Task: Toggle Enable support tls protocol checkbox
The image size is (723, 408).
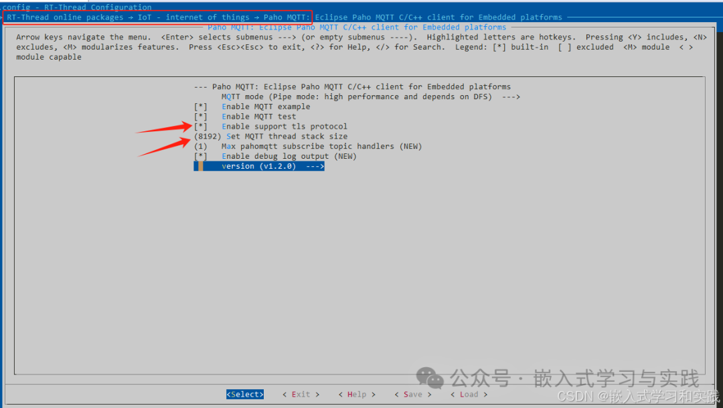Action: [201, 127]
